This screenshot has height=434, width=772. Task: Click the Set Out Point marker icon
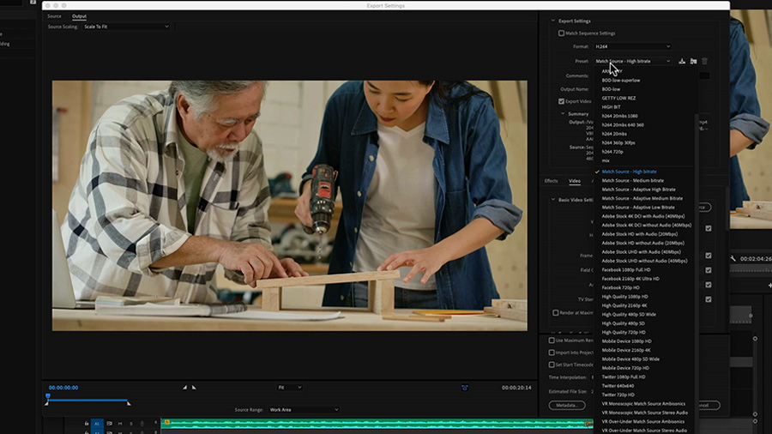click(194, 387)
